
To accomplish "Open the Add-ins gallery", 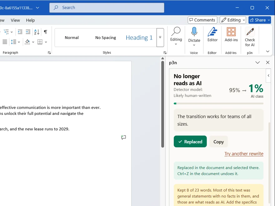I will click(x=231, y=35).
